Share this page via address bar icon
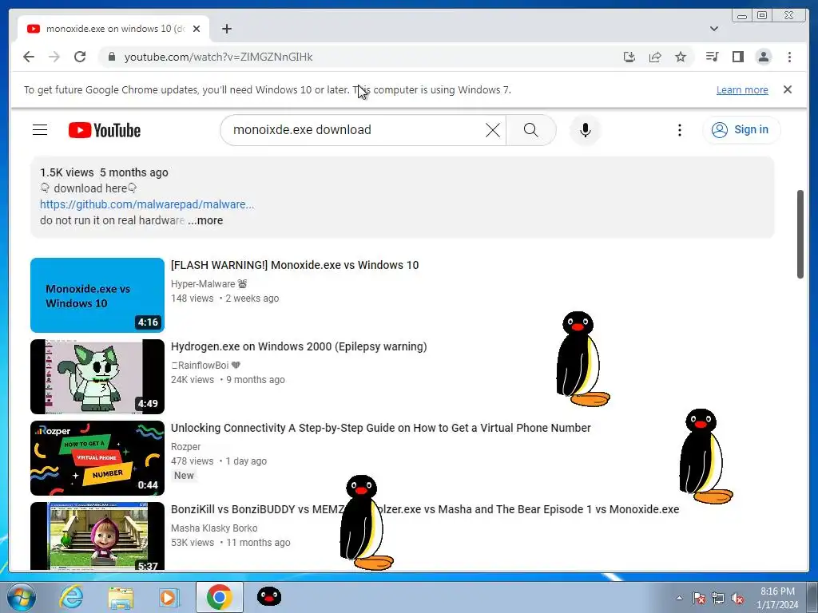This screenshot has height=613, width=818. [x=655, y=57]
